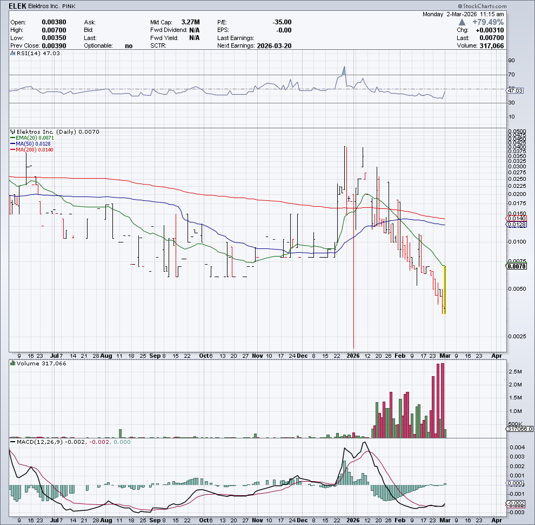Click the +79.49% percent change value
This screenshot has height=525, width=535.
click(488, 22)
